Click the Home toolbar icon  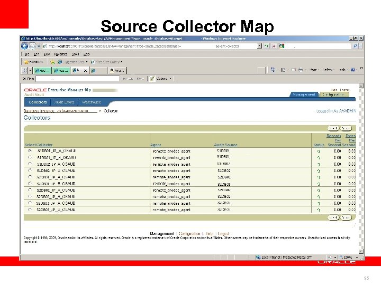(273, 70)
